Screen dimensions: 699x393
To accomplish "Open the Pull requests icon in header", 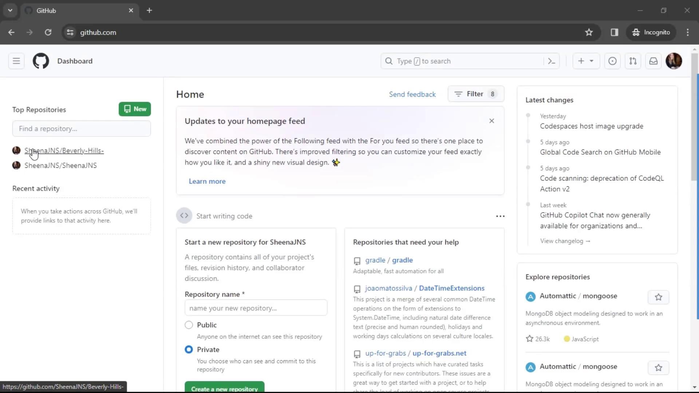I will click(x=633, y=61).
